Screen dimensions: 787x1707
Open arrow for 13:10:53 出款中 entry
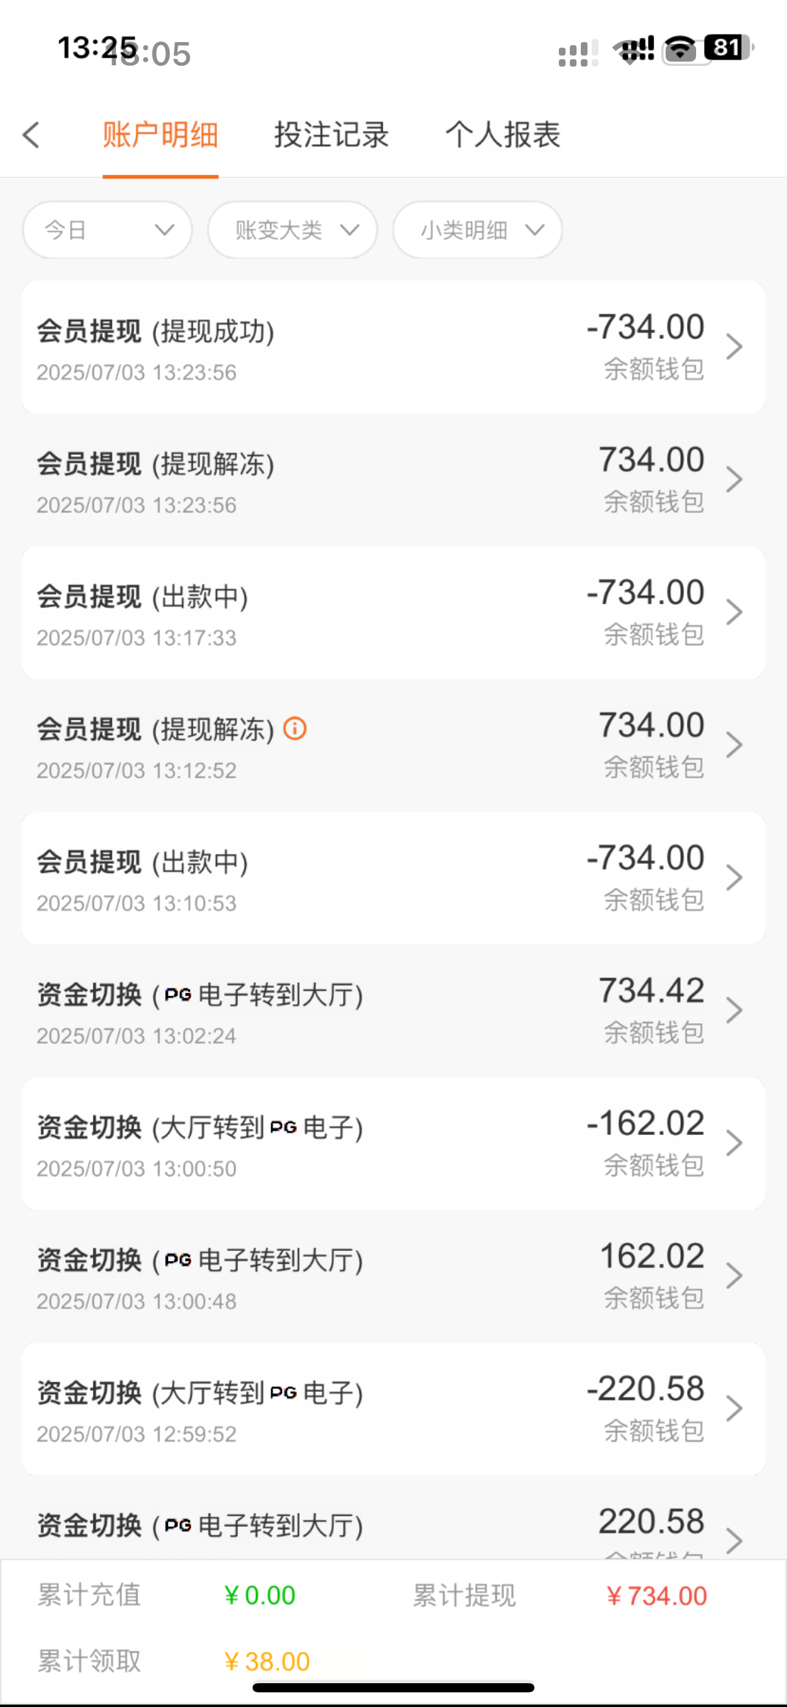click(x=733, y=877)
